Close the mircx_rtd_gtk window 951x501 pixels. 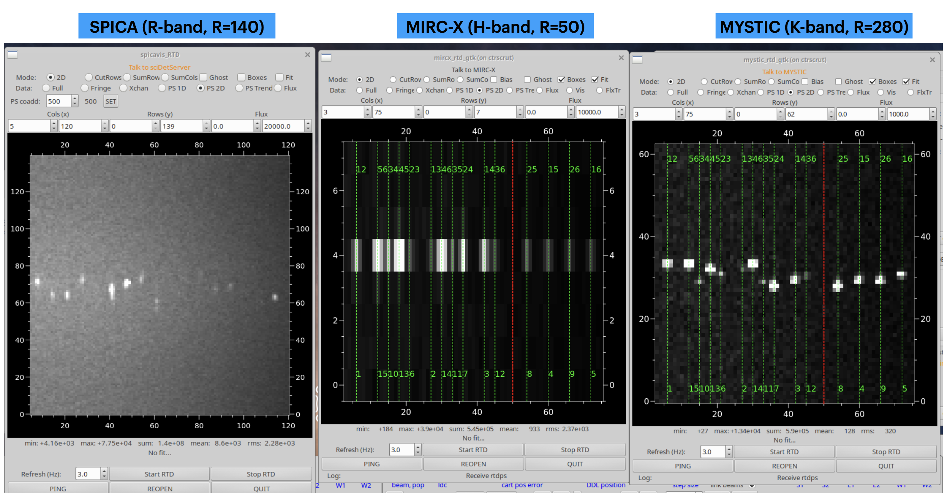click(x=621, y=58)
